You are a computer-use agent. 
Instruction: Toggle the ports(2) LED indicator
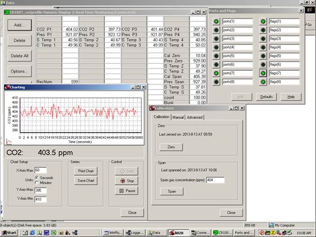coord(216,30)
